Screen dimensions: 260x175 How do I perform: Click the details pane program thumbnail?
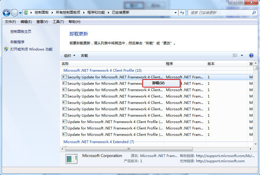pyautogui.click(x=72, y=159)
